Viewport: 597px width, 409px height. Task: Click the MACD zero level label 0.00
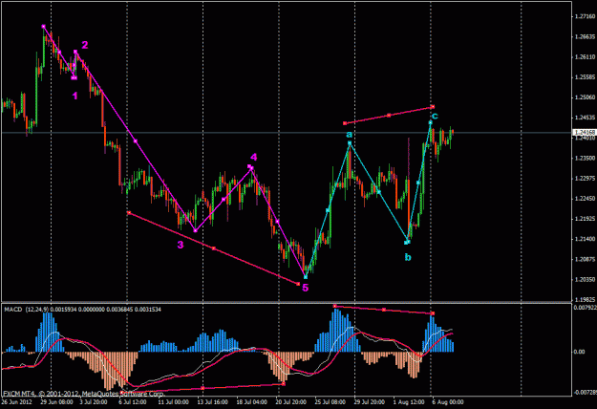[579, 352]
